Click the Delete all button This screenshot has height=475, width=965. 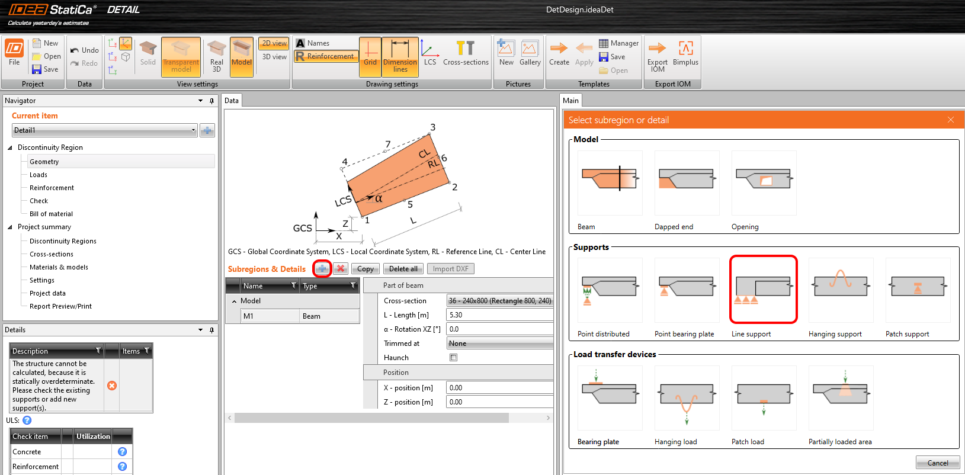403,269
